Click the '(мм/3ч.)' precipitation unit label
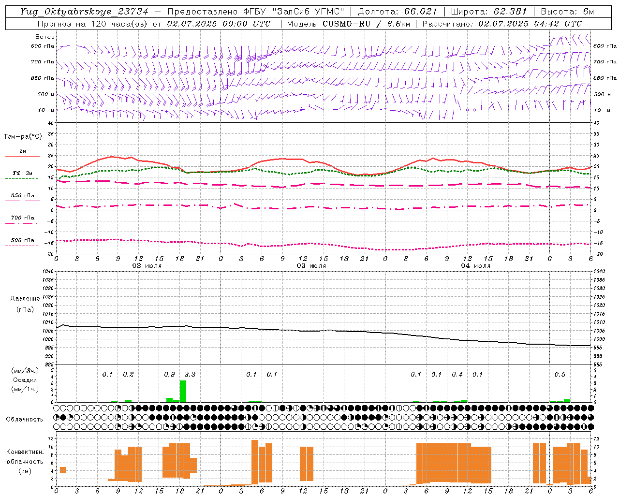The image size is (619, 495). click(x=25, y=371)
